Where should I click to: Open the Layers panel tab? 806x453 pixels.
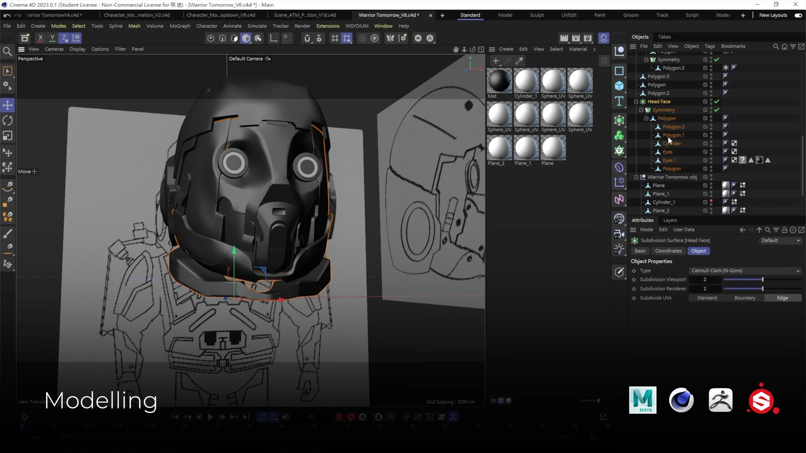(670, 220)
